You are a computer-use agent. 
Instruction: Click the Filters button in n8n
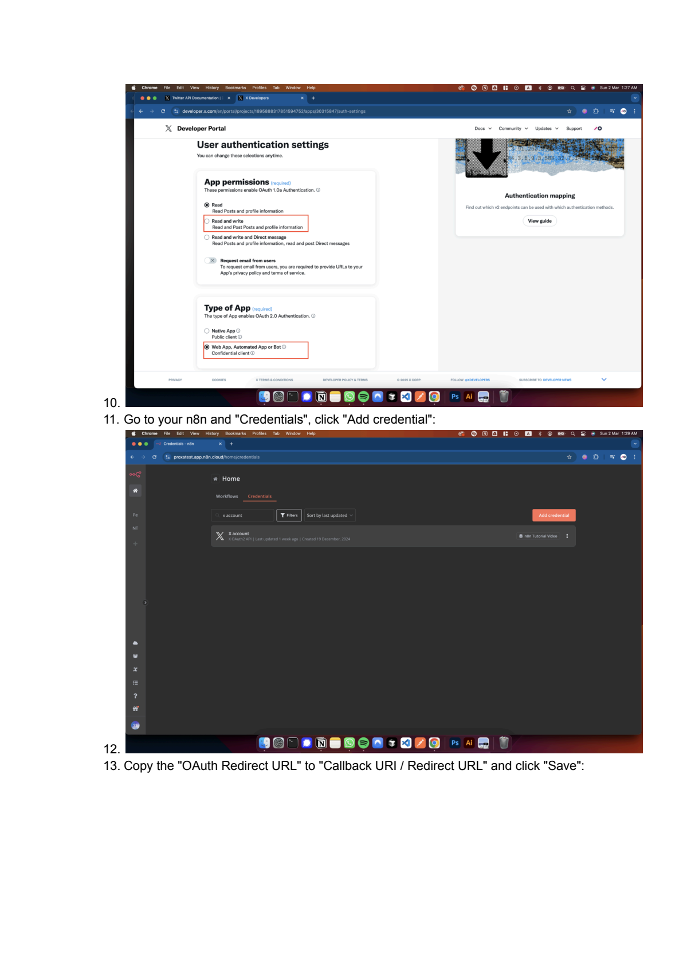289,515
